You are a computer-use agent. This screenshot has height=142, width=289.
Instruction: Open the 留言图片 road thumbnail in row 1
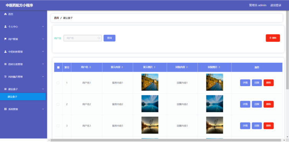click(150, 82)
